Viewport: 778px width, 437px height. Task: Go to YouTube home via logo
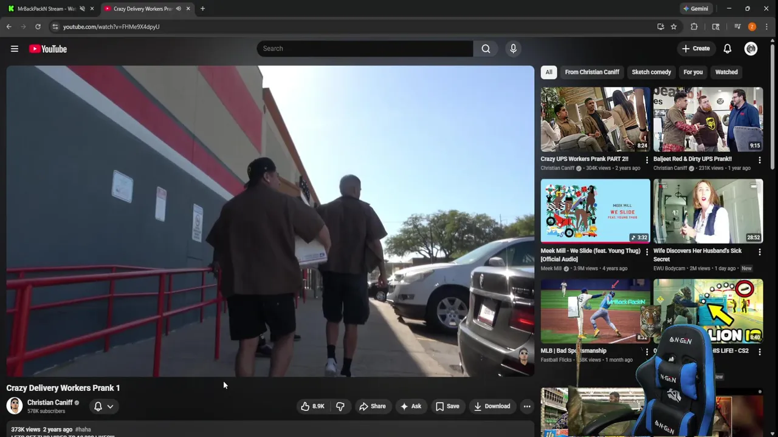(x=48, y=49)
